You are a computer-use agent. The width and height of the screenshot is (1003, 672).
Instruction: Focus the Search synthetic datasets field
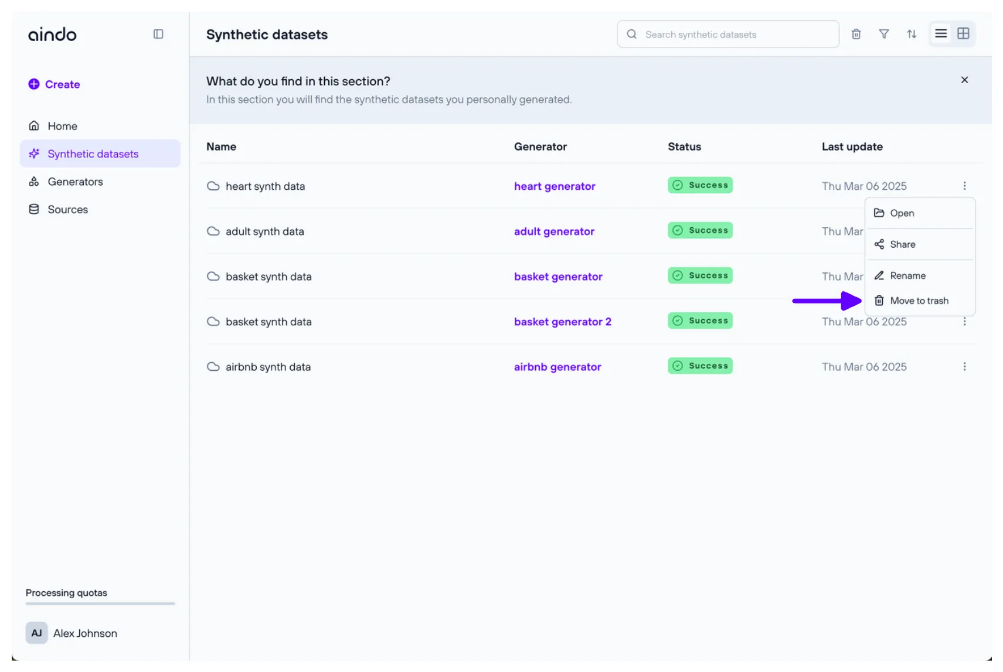click(733, 35)
